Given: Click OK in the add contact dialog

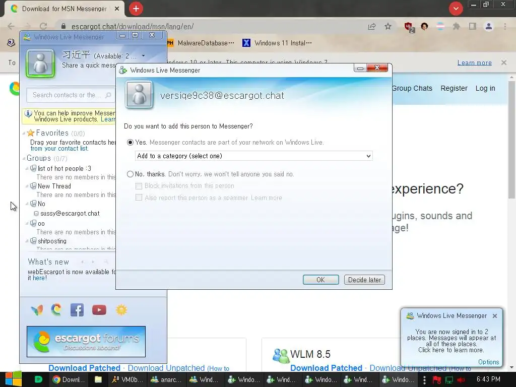Looking at the screenshot, I should pyautogui.click(x=320, y=280).
